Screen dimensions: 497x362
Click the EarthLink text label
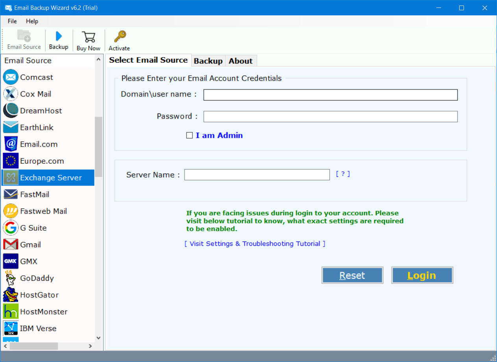(x=37, y=127)
